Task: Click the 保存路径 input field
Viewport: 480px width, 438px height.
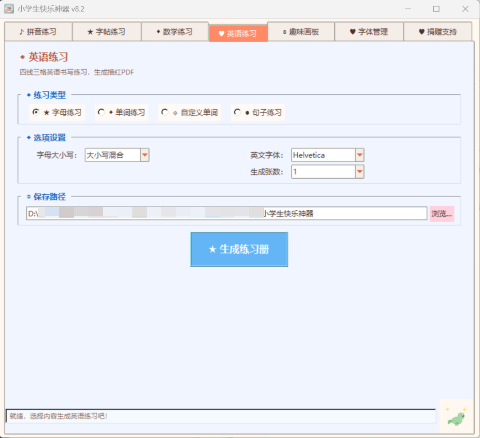Action: tap(227, 213)
